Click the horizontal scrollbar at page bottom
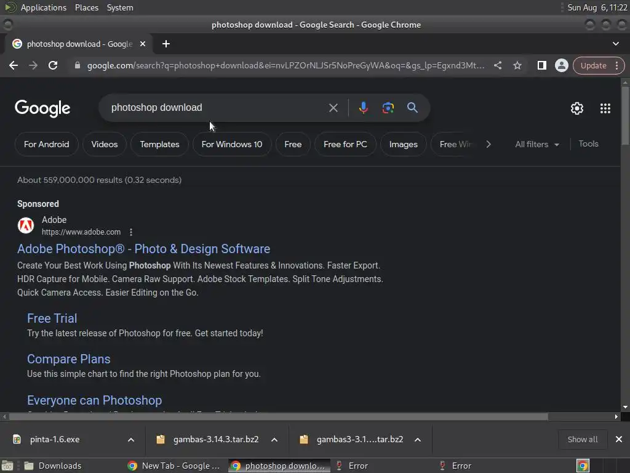 pos(279,417)
